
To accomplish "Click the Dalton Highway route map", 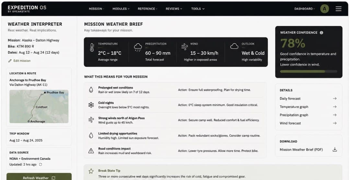I will (39, 106).
